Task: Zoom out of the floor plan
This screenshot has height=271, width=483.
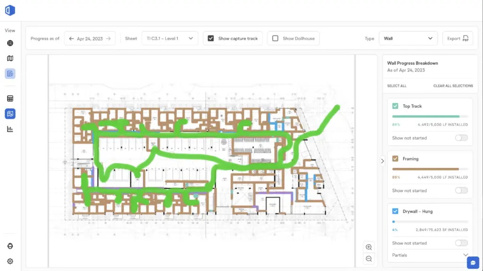Action: (x=369, y=259)
